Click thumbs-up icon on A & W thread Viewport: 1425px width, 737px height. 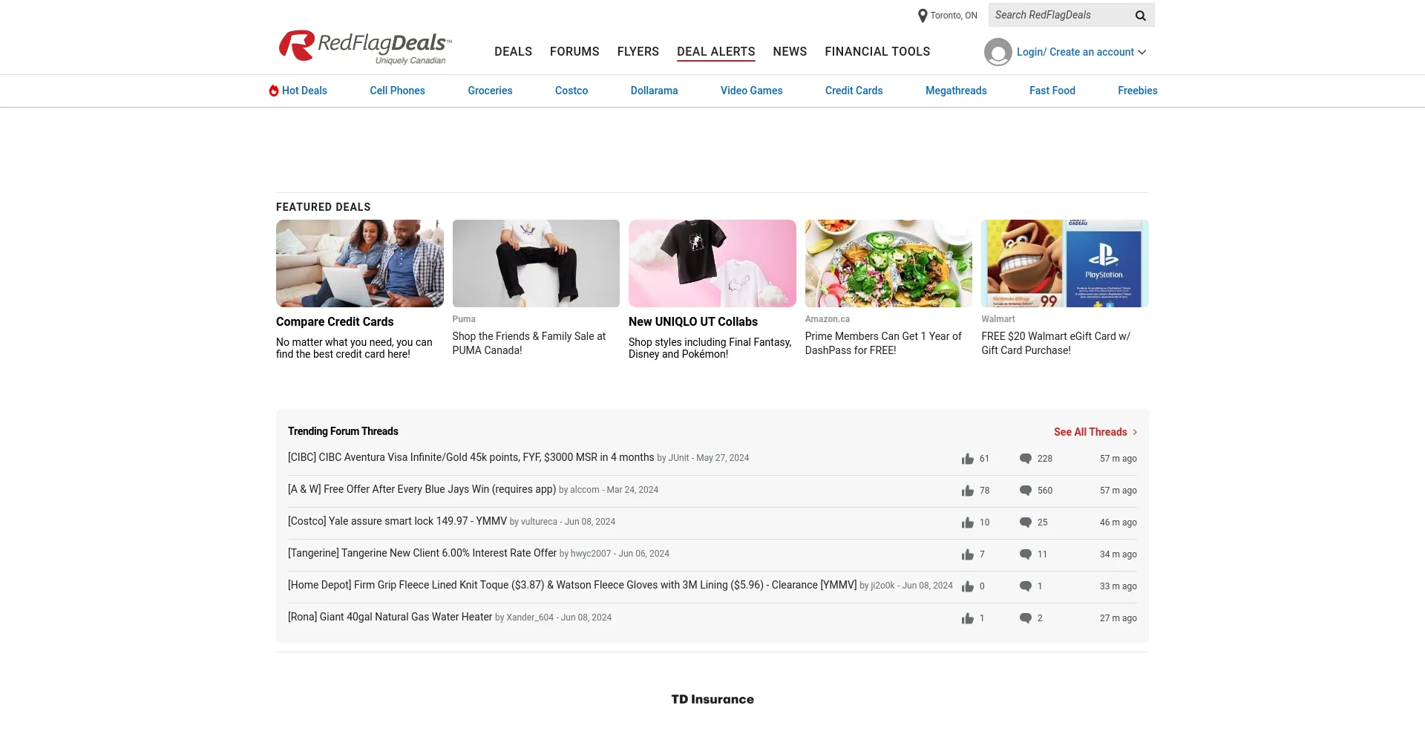(968, 491)
